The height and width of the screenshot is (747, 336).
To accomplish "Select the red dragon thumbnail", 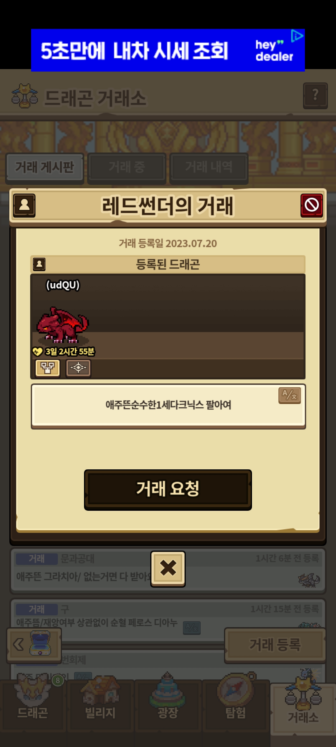I will 62,325.
